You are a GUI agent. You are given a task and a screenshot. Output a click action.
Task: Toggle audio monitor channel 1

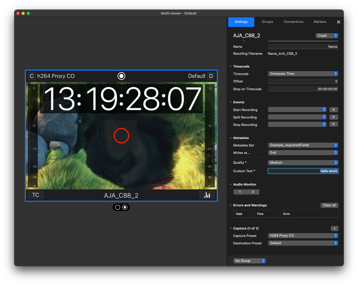click(x=240, y=192)
